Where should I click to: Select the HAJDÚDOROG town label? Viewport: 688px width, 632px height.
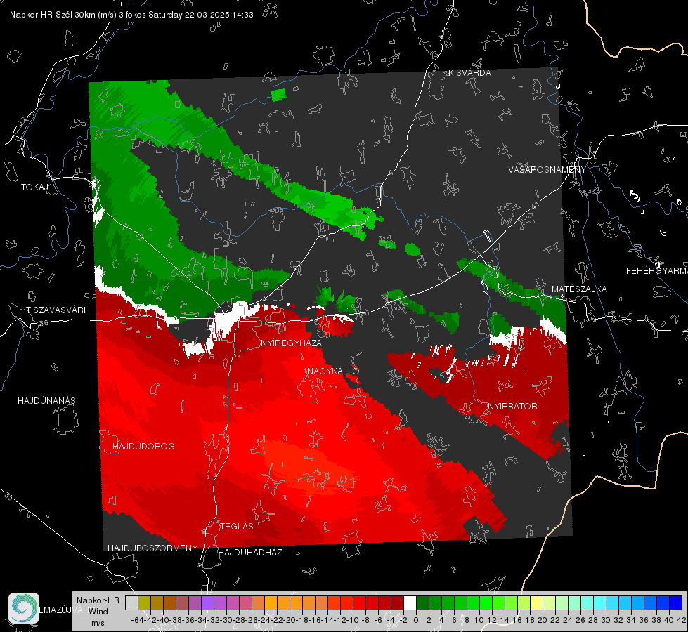143,447
